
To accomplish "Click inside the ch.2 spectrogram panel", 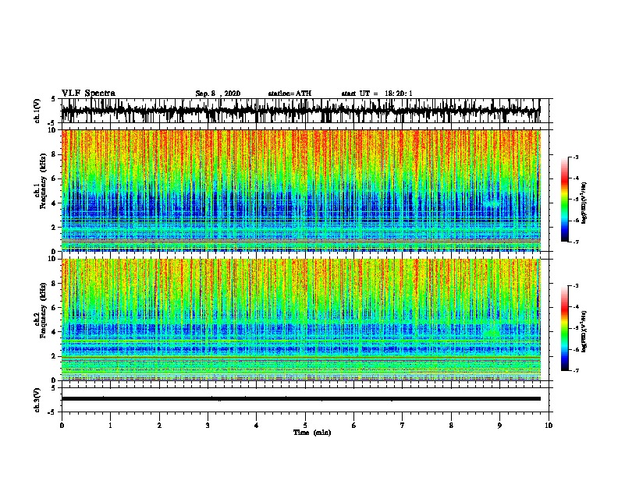I will click(x=300, y=320).
